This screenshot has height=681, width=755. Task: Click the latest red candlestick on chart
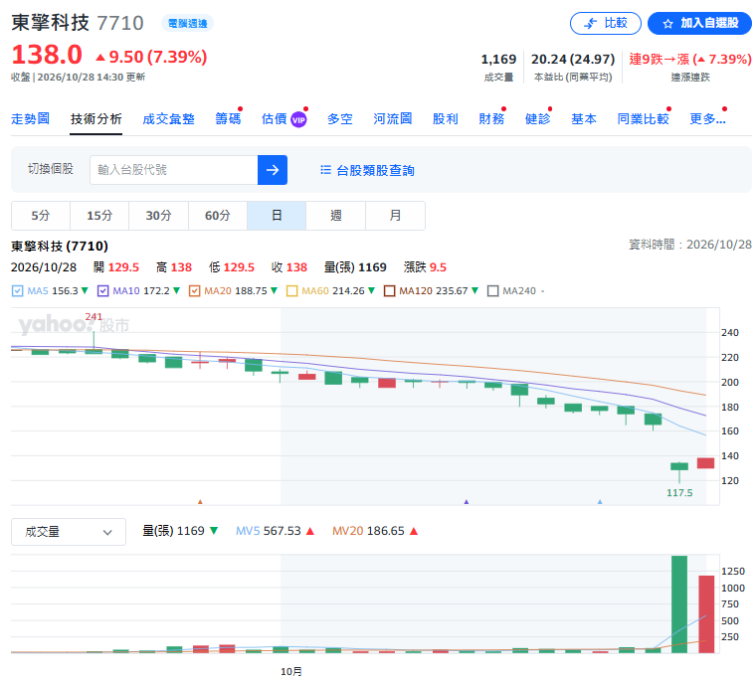(x=706, y=463)
